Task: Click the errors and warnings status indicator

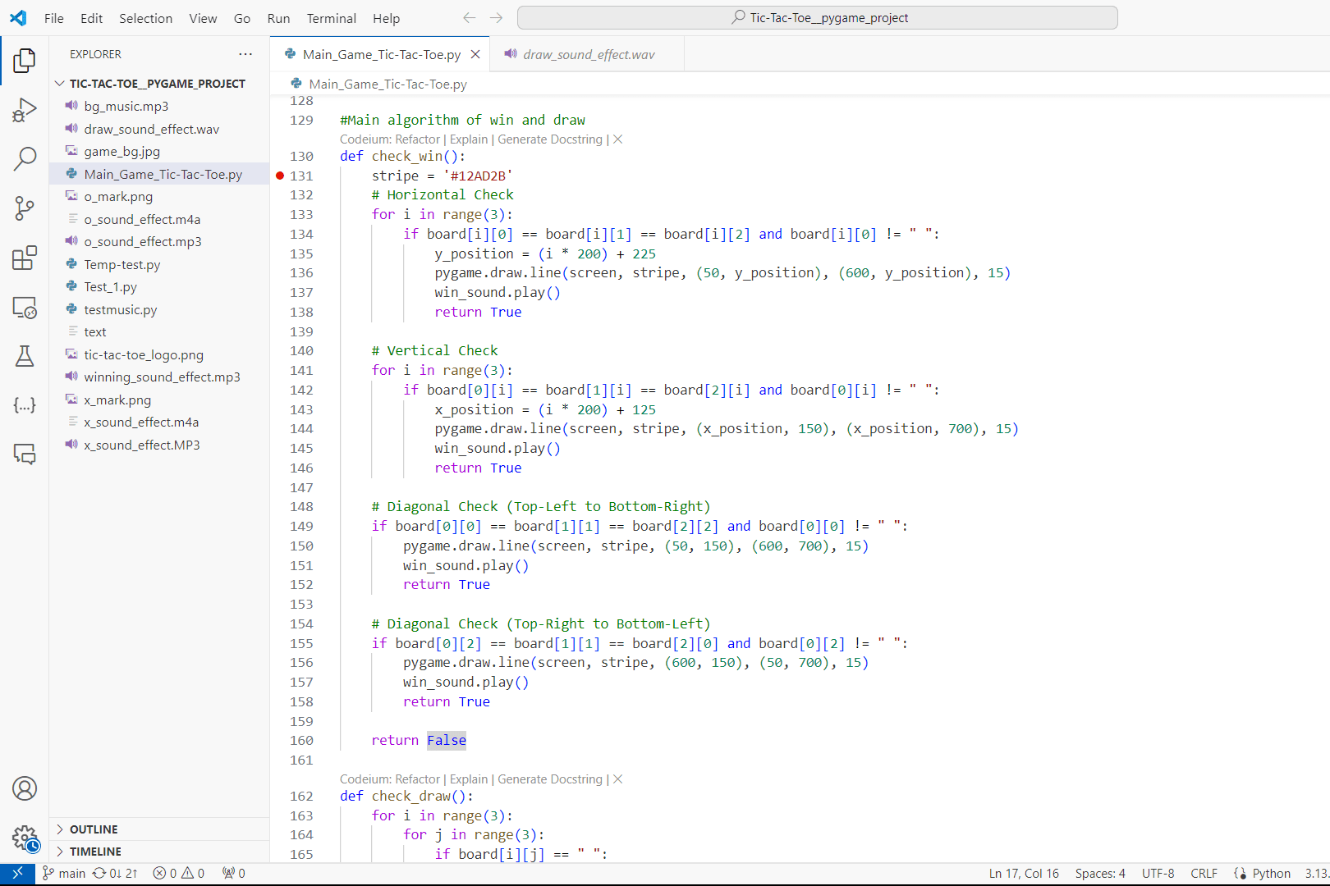Action: 179,873
